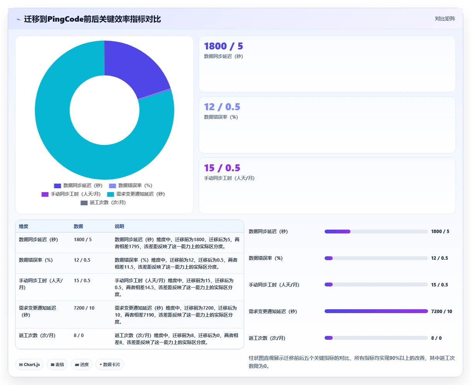Click the Chart.js chip
The height and width of the screenshot is (385, 471).
29,365
